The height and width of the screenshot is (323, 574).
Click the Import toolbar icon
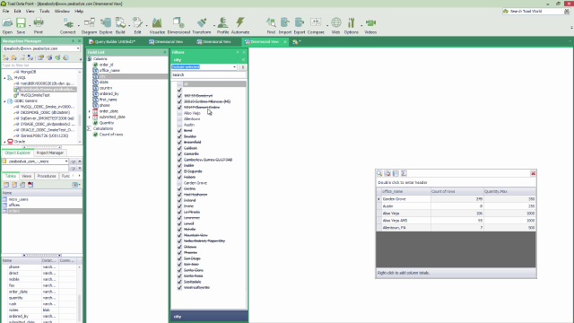point(285,26)
